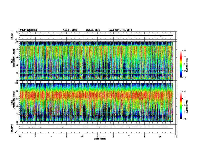
Task: Click the ch.2 spectrogram color scale bar
Action: pyautogui.click(x=181, y=105)
